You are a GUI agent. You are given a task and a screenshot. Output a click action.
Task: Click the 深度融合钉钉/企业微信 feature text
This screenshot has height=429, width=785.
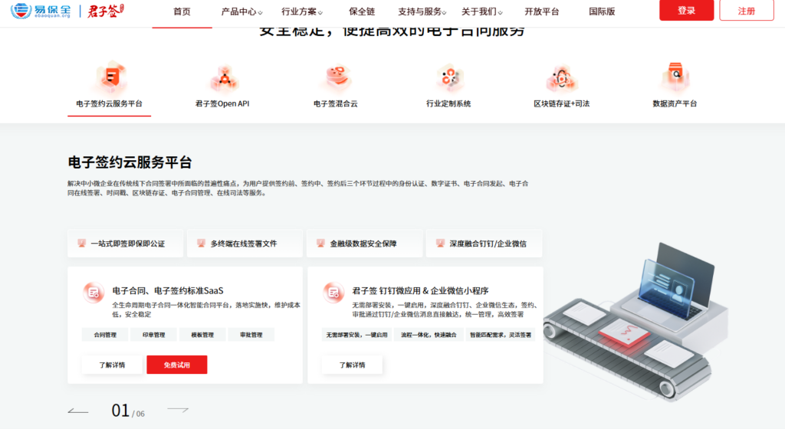click(488, 244)
